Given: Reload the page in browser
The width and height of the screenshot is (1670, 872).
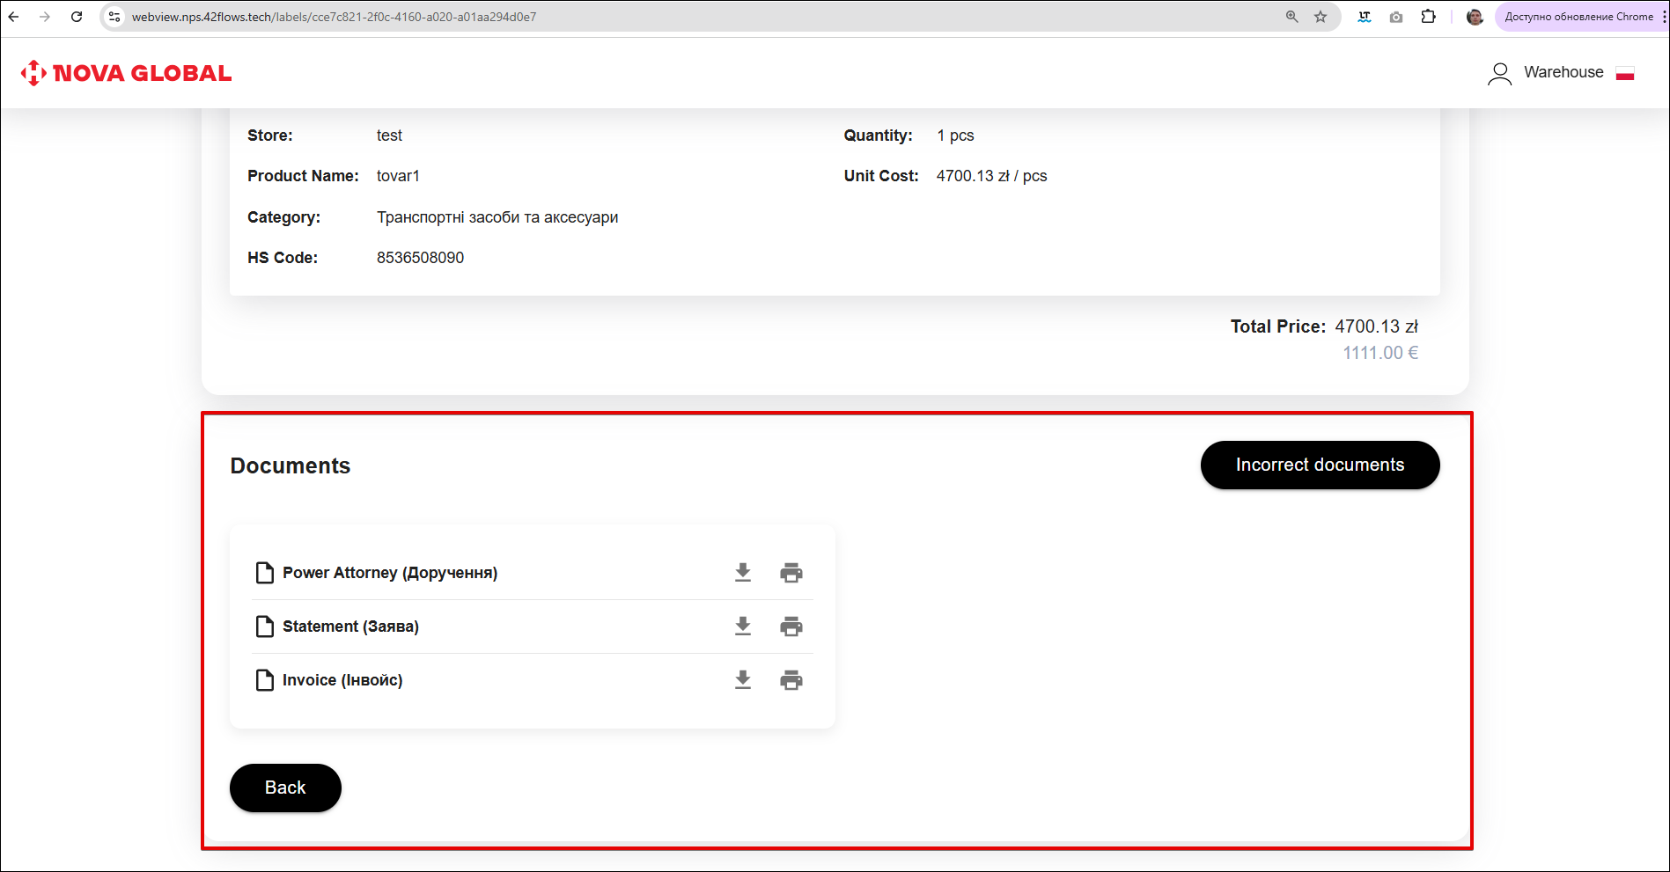Looking at the screenshot, I should (x=77, y=17).
